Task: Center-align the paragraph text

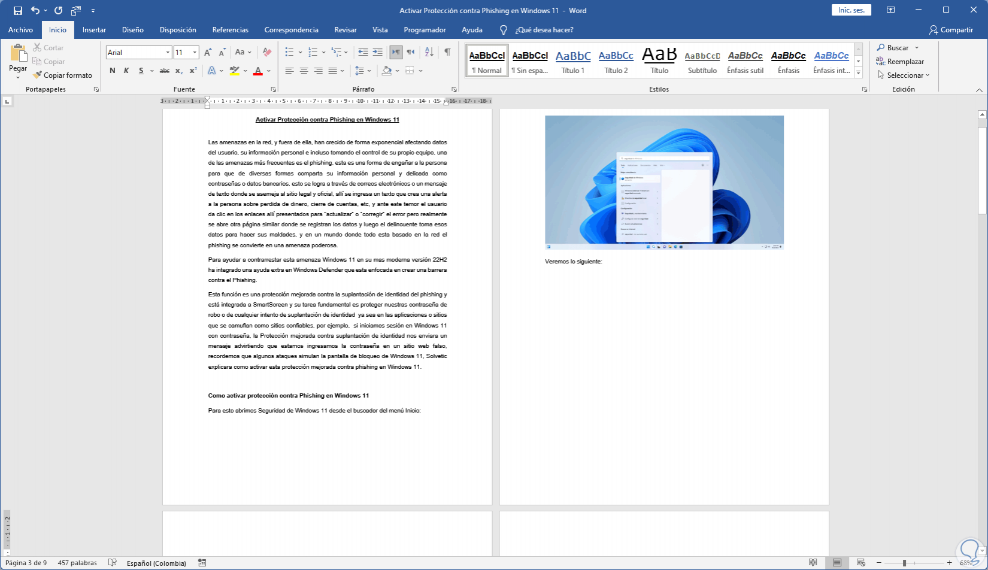Action: (304, 71)
